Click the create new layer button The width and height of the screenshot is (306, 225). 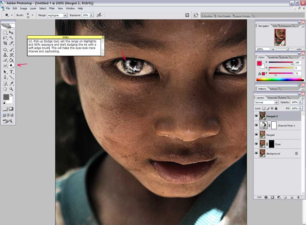point(292,197)
